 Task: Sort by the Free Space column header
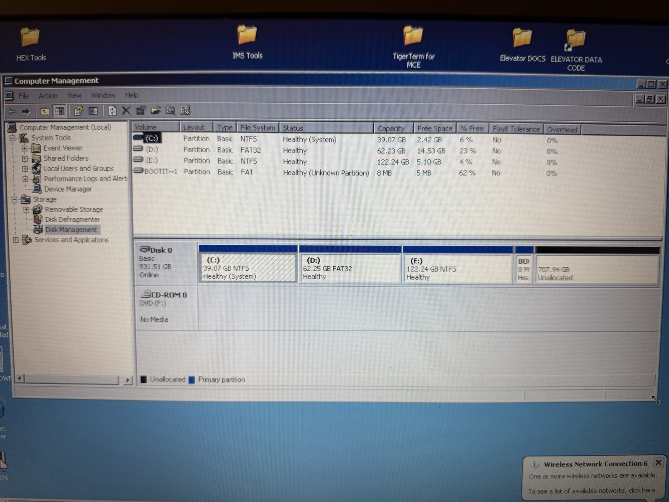click(435, 129)
